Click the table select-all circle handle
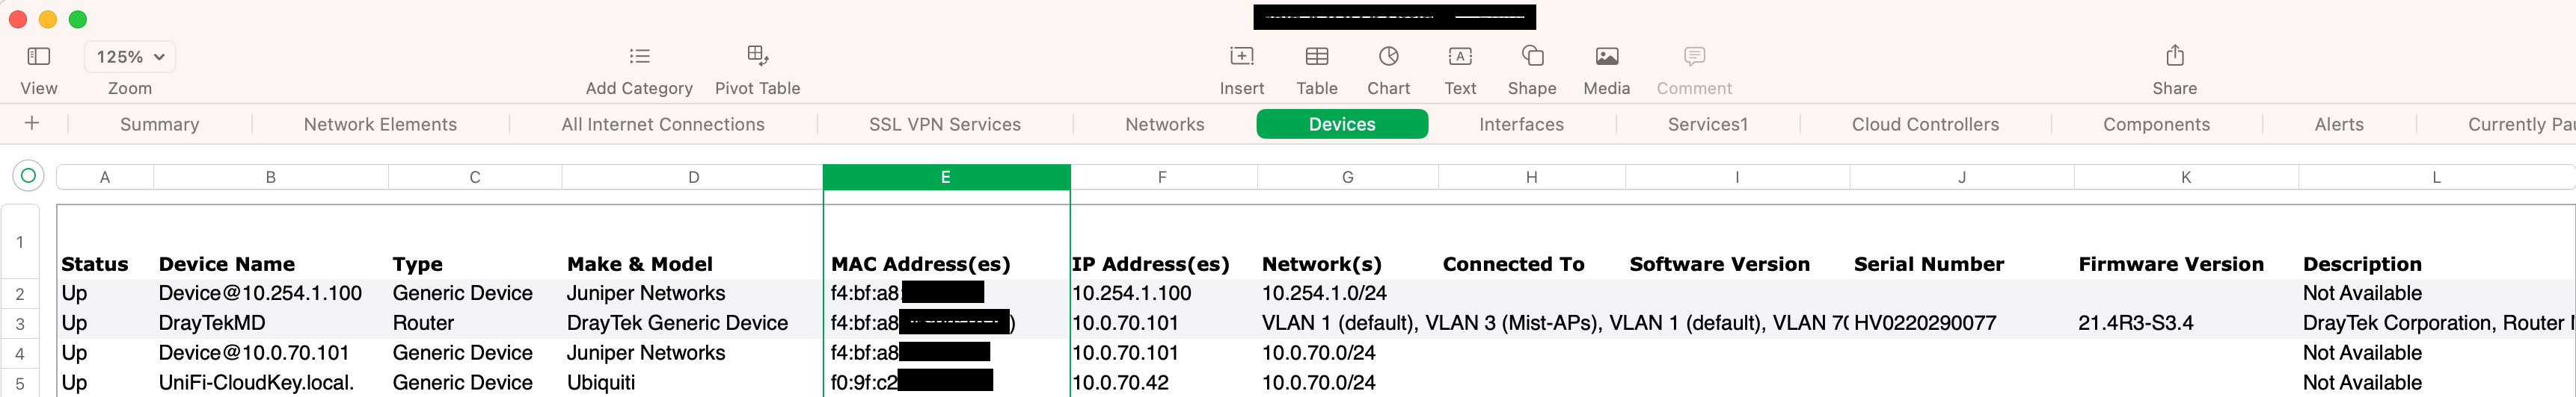2576x397 pixels. point(28,175)
